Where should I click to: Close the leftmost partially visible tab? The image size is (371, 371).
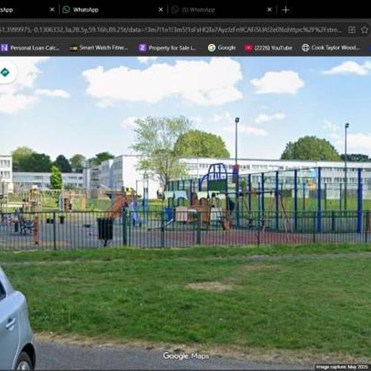coord(52,9)
